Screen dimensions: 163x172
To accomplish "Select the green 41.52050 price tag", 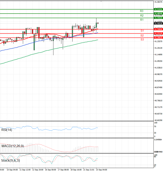I will click(x=158, y=9).
